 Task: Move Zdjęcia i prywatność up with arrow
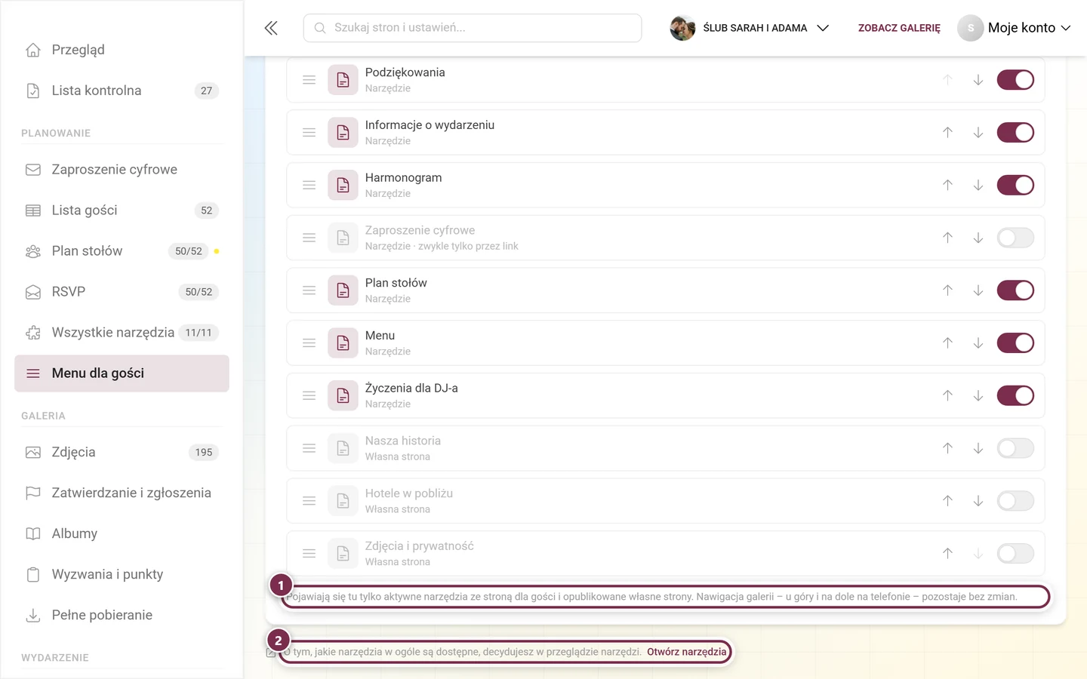coord(947,554)
